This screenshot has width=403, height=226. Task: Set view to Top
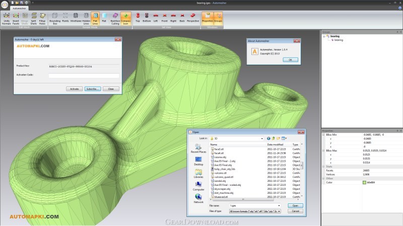138,19
